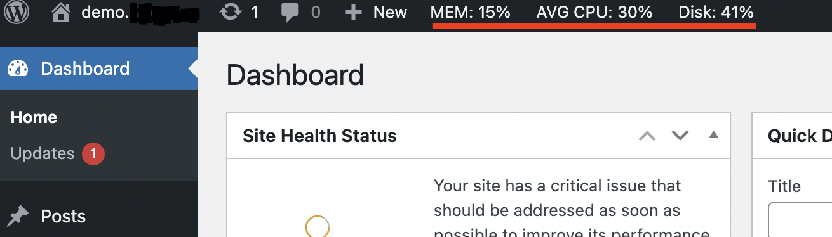
Task: Collapse the Site Health Status panel
Action: tap(713, 134)
